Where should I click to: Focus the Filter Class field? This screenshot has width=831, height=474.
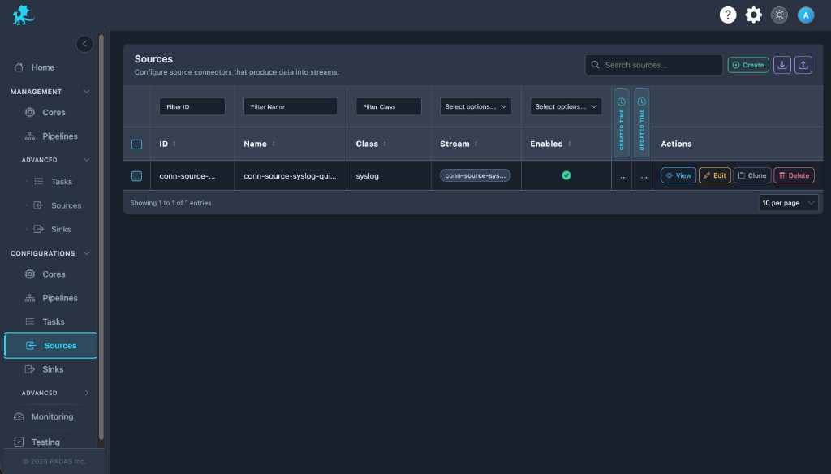tap(389, 106)
